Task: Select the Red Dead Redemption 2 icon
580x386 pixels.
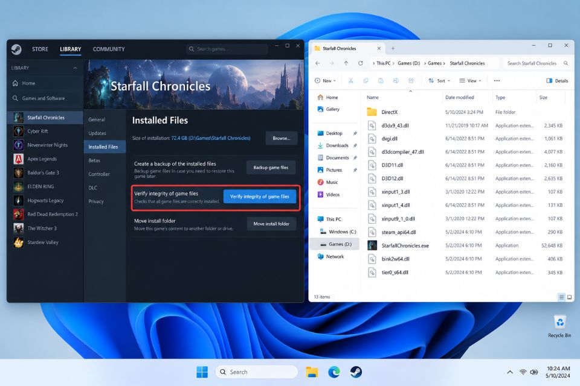Action: [x=19, y=214]
